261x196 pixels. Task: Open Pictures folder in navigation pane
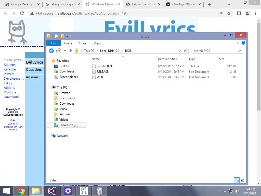[x=64, y=114]
